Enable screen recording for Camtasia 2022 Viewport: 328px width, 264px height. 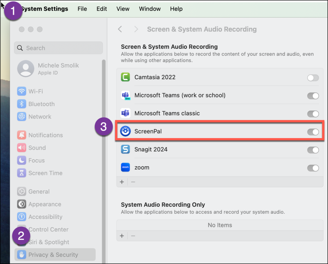click(x=313, y=78)
